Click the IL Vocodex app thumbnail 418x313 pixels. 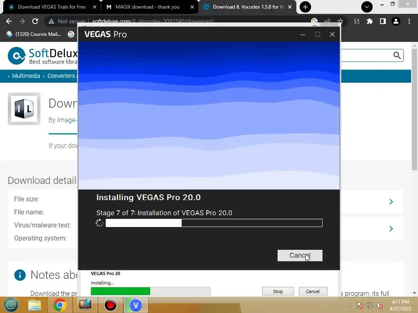24,108
